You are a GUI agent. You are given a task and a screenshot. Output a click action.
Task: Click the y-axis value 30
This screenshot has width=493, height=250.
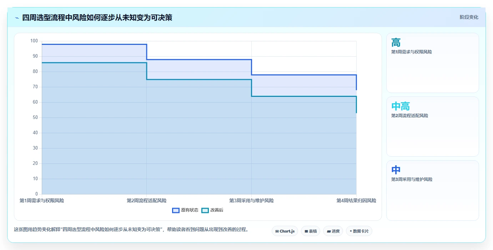35,148
